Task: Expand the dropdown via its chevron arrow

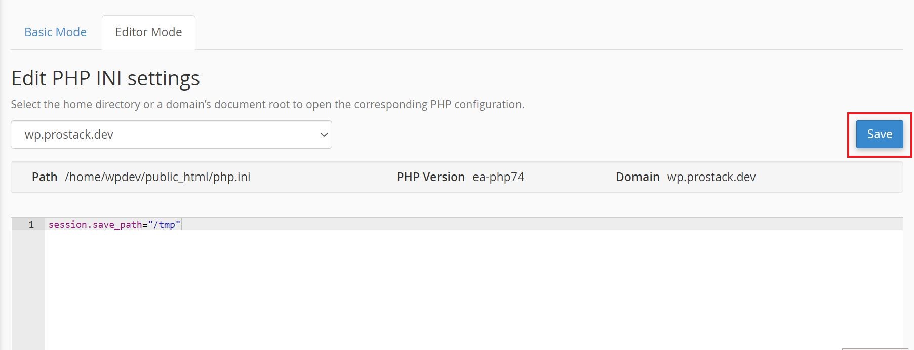Action: coord(324,135)
